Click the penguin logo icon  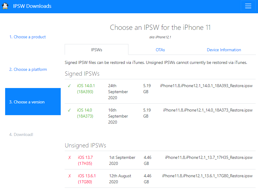pos(5,6)
